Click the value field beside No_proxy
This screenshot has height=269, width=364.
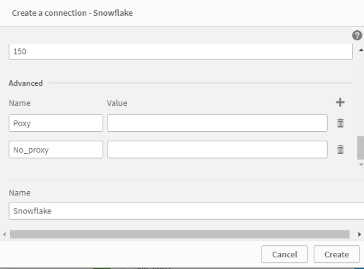click(x=217, y=149)
